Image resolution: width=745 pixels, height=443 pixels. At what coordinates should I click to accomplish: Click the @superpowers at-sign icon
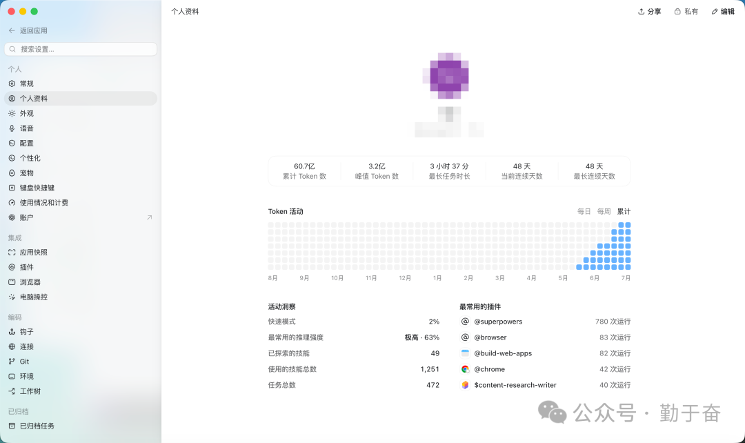point(465,322)
